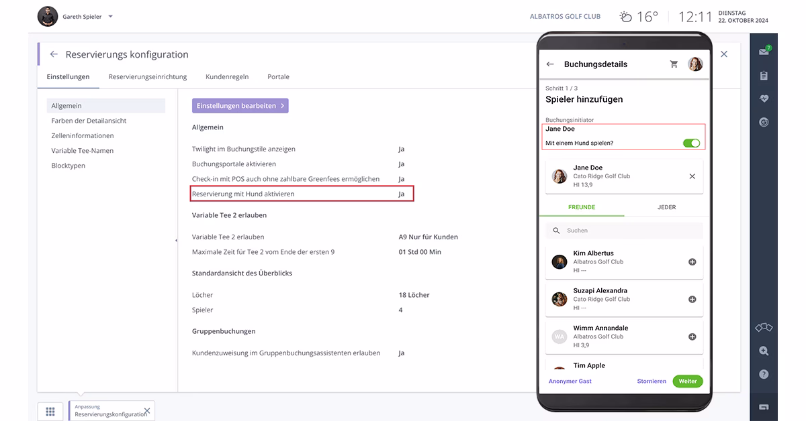806x421 pixels.
Task: Click the Einstellungen bearbeiten button
Action: coord(240,106)
